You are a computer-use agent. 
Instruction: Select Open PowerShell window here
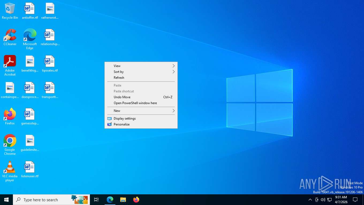click(x=141, y=103)
